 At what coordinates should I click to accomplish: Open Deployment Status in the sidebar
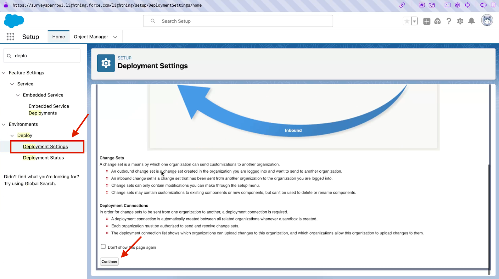coord(43,158)
